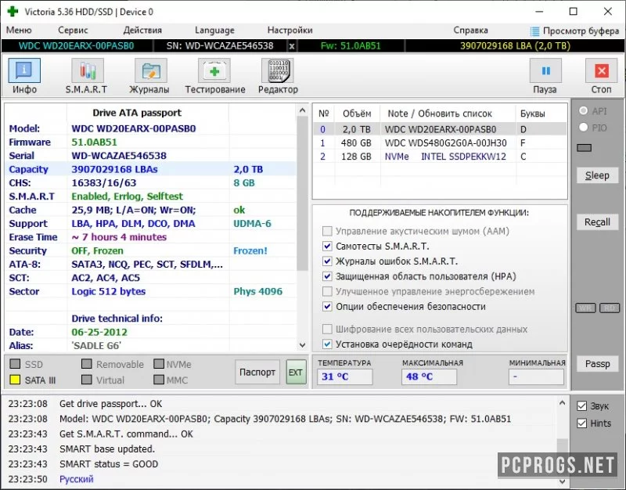Click the SSD indicator square
This screenshot has width=626, height=490.
(15, 363)
